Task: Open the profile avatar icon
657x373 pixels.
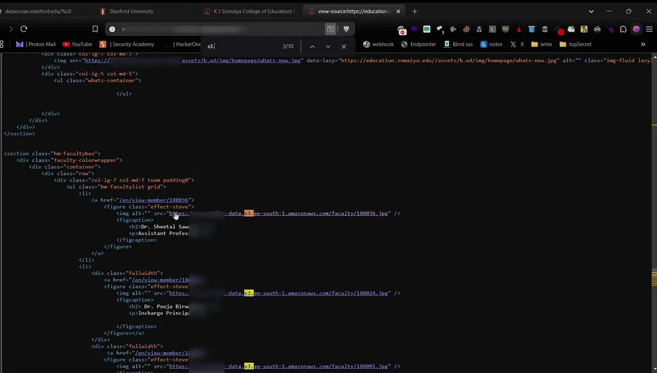Action: pyautogui.click(x=636, y=29)
